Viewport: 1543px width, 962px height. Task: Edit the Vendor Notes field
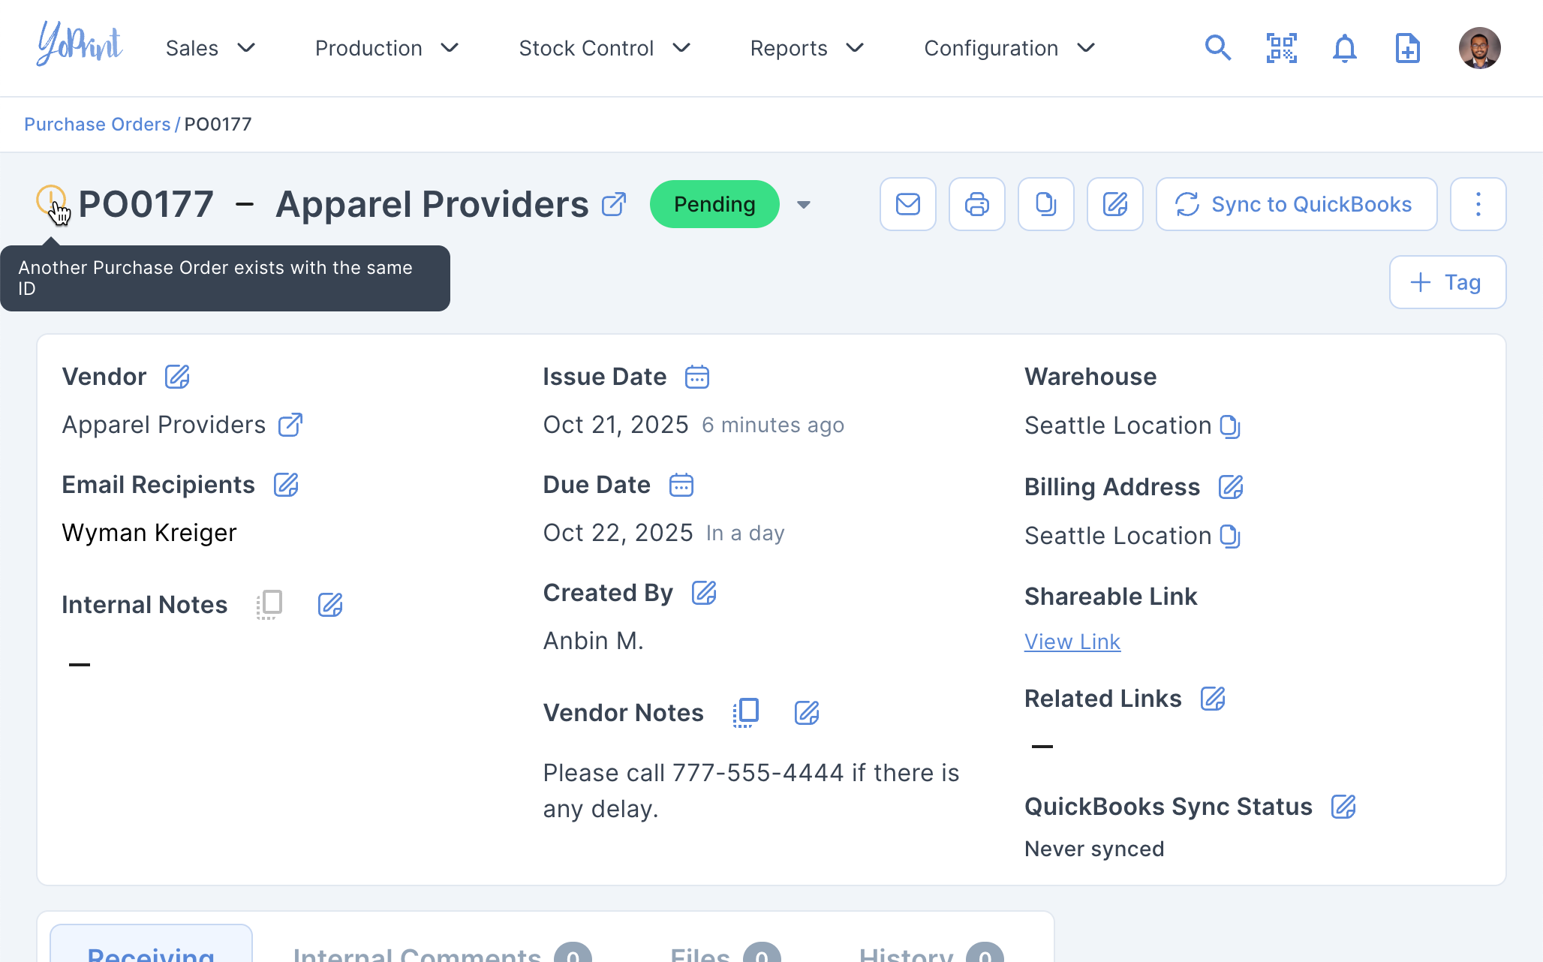[x=806, y=712]
